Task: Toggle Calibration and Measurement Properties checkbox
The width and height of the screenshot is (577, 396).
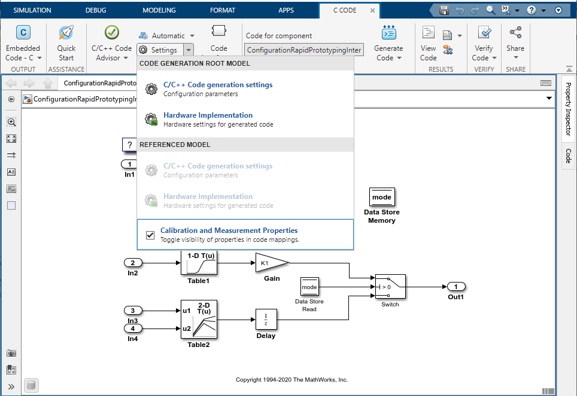Action: pyautogui.click(x=150, y=235)
